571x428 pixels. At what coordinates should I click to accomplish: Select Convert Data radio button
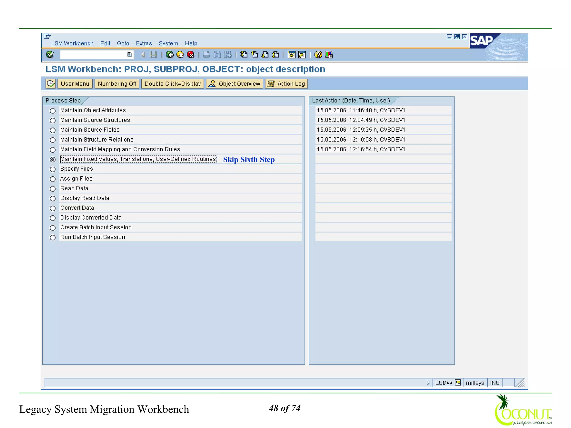(x=53, y=208)
